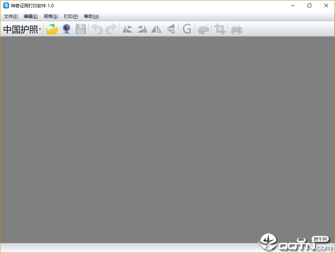The width and height of the screenshot is (335, 253).
Task: Expand the 中国护照 format dropdown
Action: coord(22,29)
